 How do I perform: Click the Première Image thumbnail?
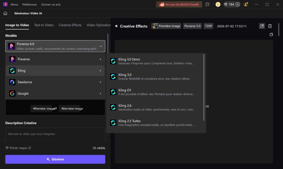point(155,26)
